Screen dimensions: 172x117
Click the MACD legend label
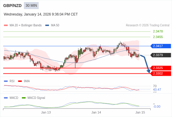tap(14, 98)
